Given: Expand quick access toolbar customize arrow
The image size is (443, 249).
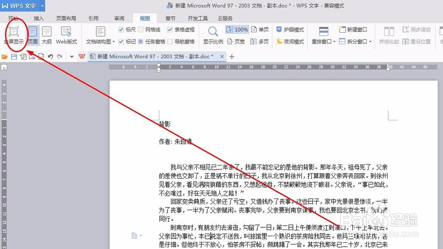Looking at the screenshot, I should click(x=72, y=57).
